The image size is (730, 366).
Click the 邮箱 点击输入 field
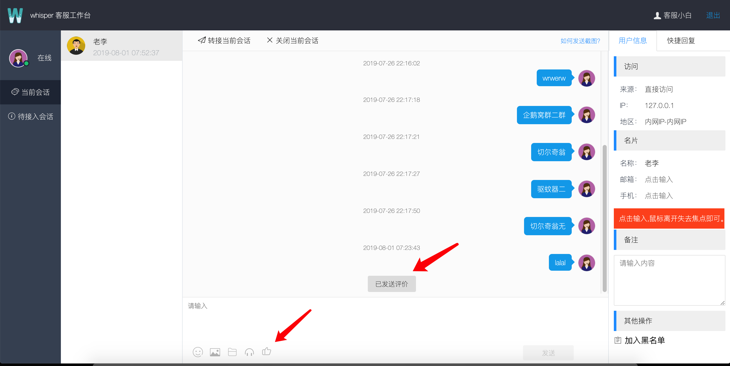(x=658, y=180)
